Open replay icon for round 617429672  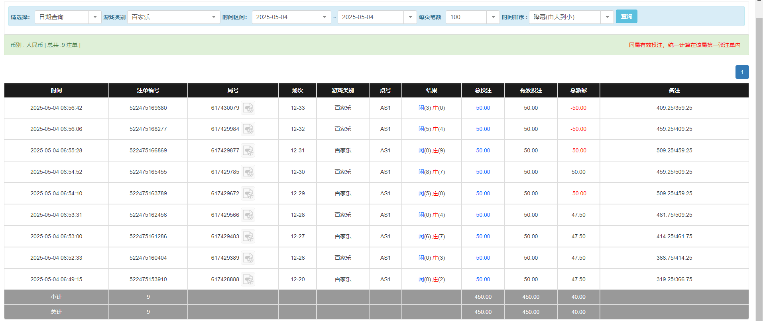[248, 194]
